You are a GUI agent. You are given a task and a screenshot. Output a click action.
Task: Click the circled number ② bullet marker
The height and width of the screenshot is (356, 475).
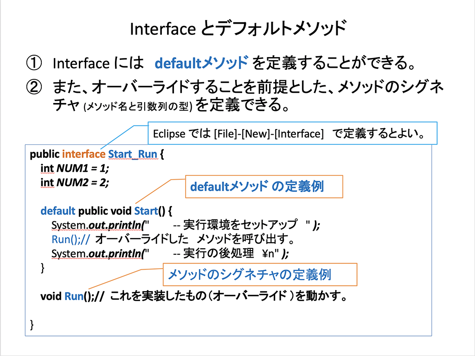click(x=34, y=87)
